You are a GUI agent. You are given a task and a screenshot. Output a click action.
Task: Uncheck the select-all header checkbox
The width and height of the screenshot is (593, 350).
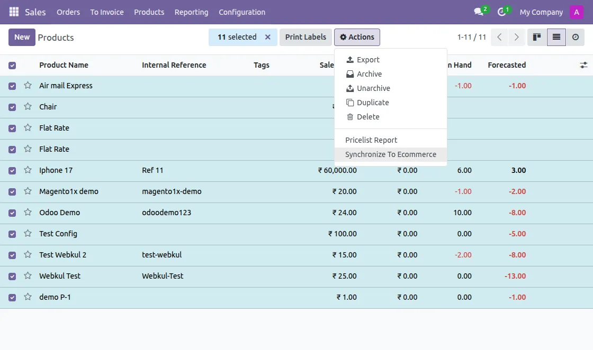12,66
